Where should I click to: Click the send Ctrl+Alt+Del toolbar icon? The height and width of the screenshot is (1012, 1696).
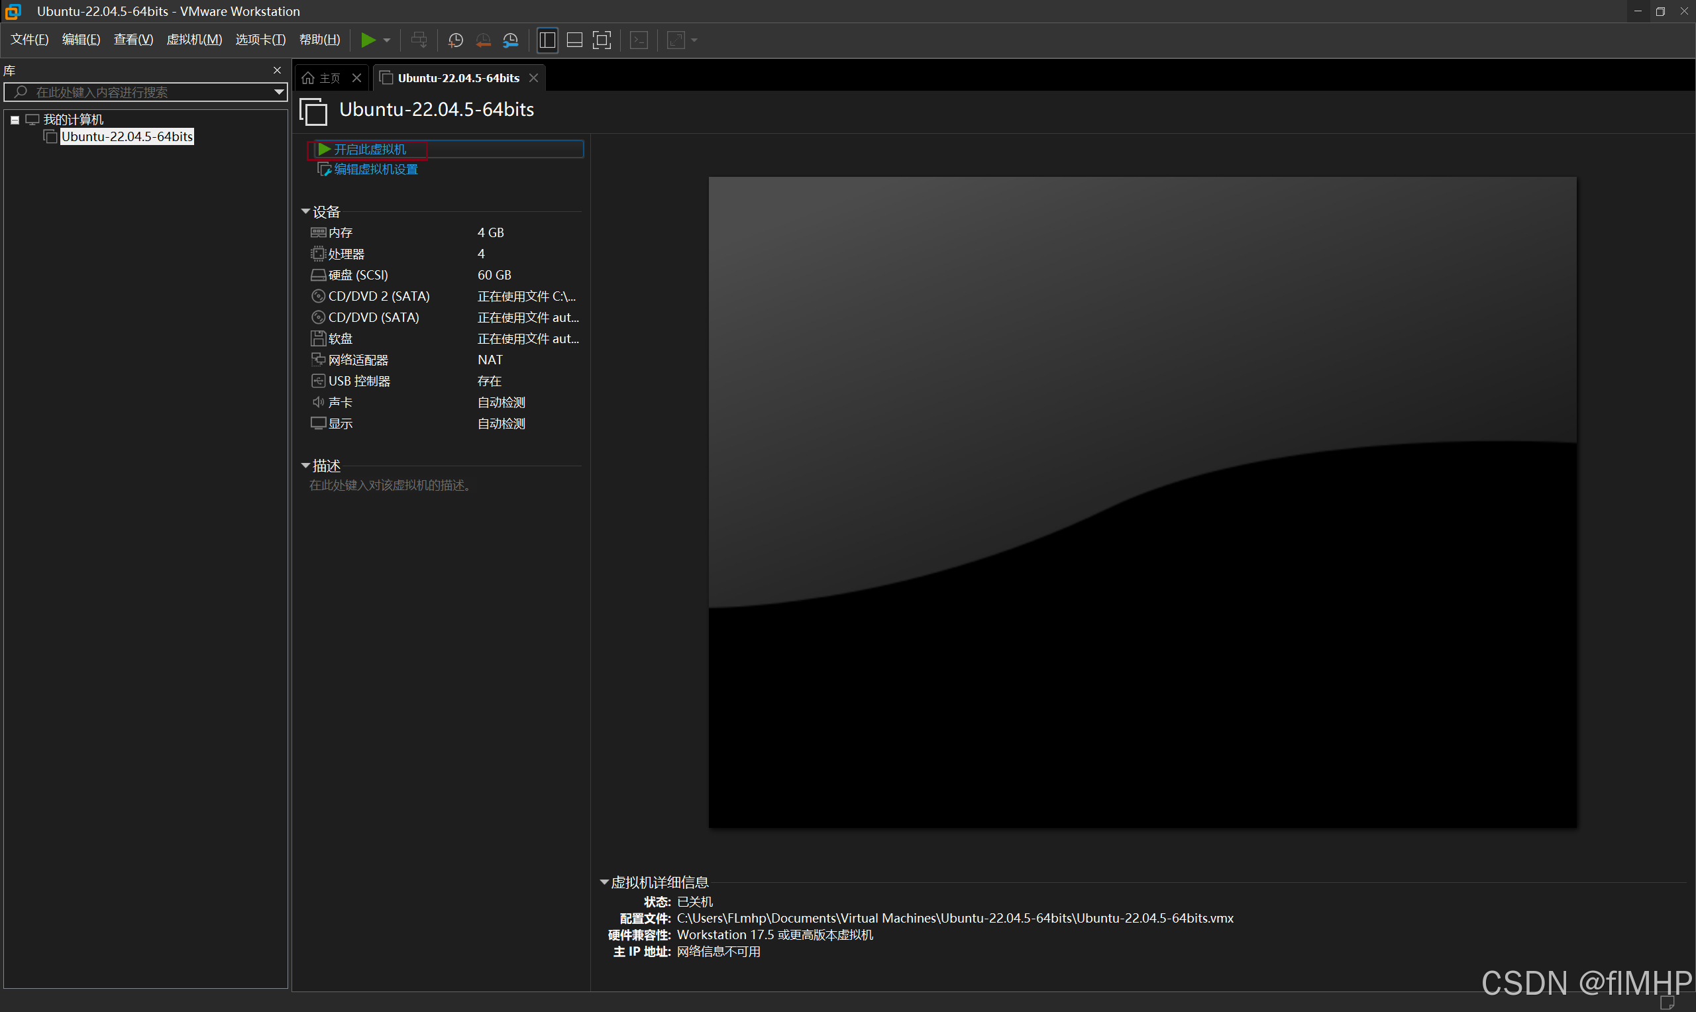[419, 40]
